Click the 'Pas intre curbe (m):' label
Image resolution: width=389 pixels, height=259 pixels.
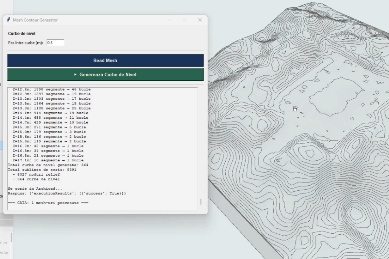click(x=25, y=43)
